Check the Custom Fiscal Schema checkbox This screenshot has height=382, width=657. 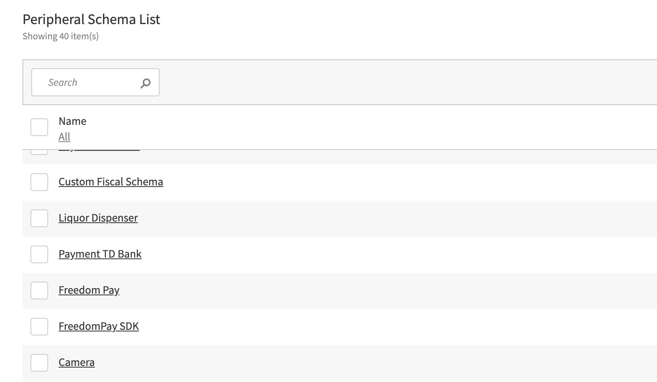coord(39,182)
